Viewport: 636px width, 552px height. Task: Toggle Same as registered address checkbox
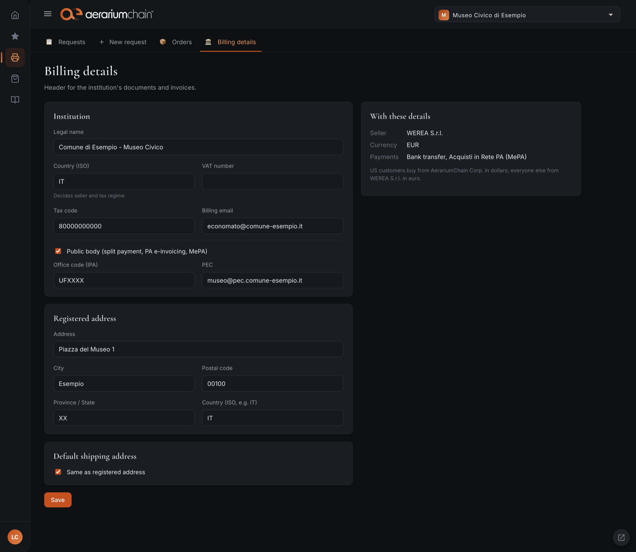coord(58,472)
